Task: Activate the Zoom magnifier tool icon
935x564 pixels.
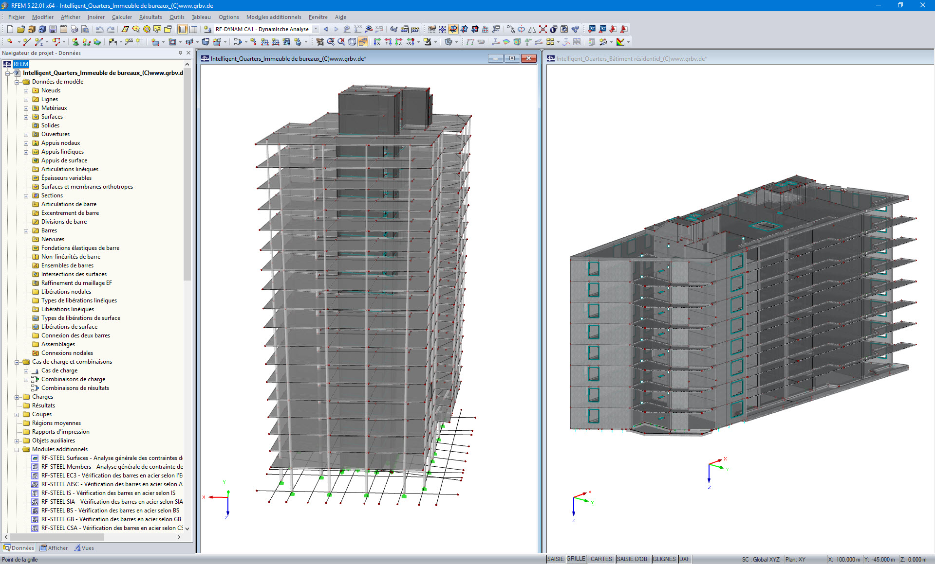Action: (332, 42)
